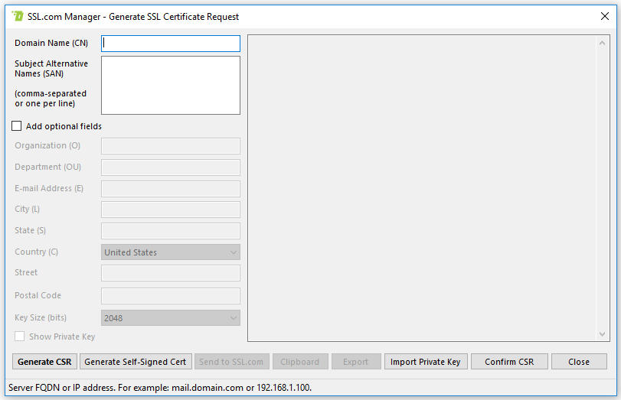Viewport: 621px width, 400px height.
Task: Toggle the Show Private Key checkbox
Action: (x=20, y=337)
